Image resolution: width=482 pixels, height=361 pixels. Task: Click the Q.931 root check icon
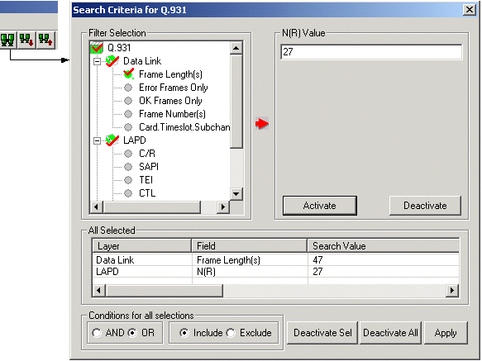(x=97, y=48)
